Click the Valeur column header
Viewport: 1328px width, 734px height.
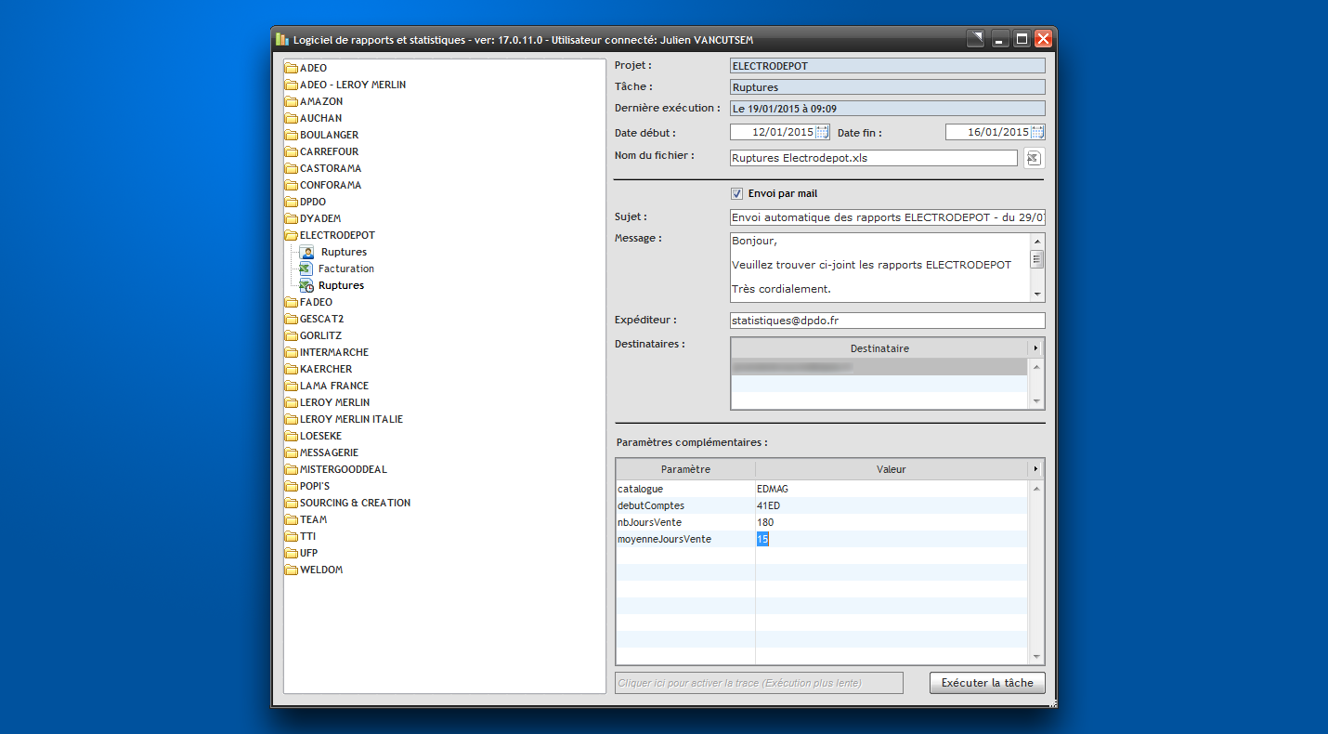tap(892, 469)
